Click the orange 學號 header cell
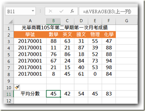Image resolution: width=145 pixels, height=111 pixels. pos(30,35)
